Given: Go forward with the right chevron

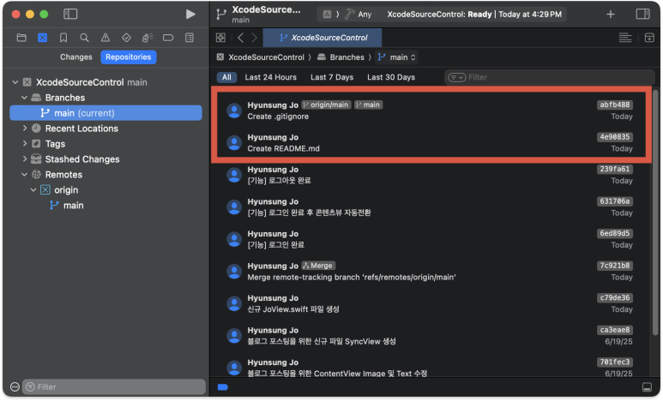Looking at the screenshot, I should (254, 38).
